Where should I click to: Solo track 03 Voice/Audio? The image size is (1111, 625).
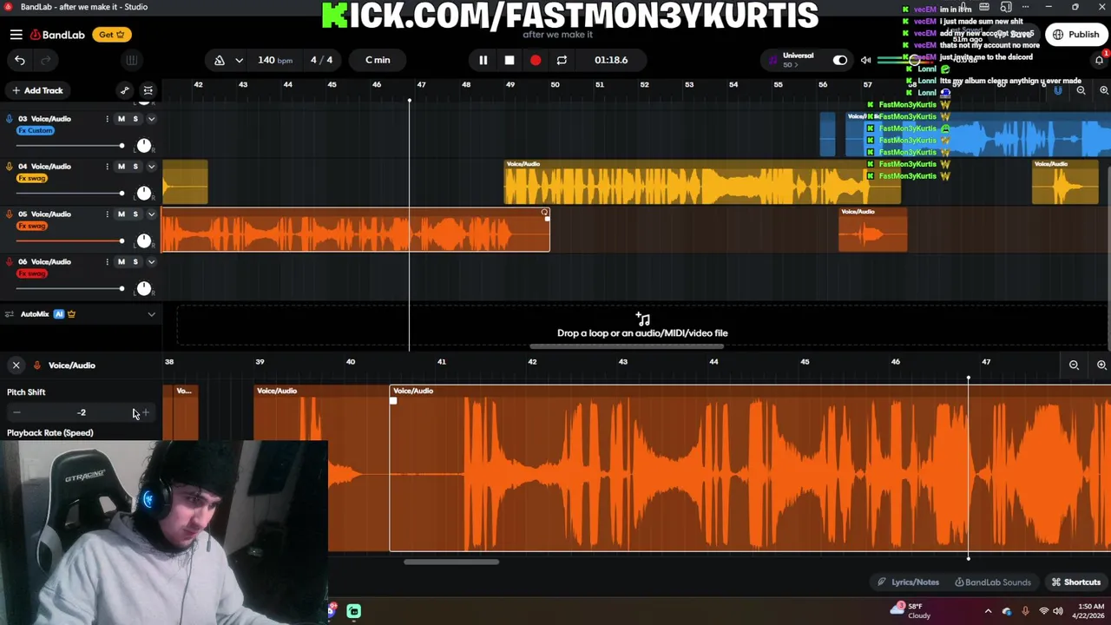tap(135, 119)
